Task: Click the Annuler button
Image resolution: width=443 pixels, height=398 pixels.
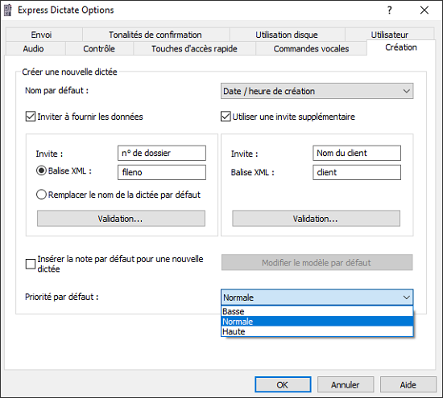Action: pyautogui.click(x=346, y=384)
